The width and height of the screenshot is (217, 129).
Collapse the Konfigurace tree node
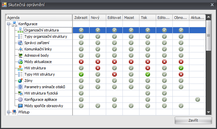[x=8, y=24]
